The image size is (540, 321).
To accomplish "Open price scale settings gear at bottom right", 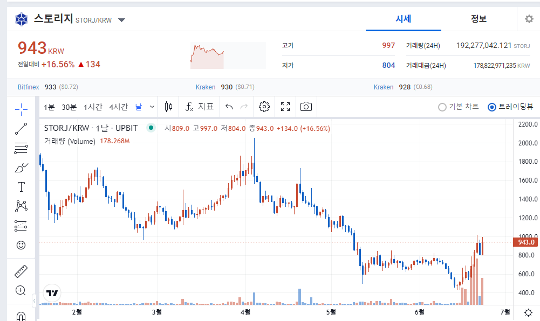I will pyautogui.click(x=528, y=312).
